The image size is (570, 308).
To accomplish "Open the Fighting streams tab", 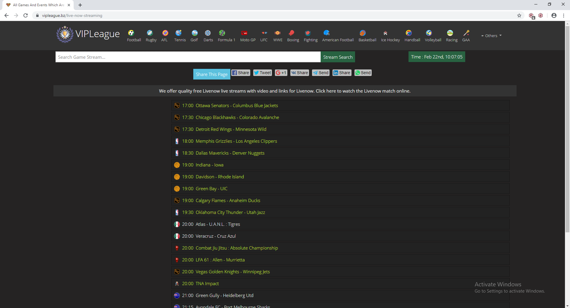I will point(310,35).
